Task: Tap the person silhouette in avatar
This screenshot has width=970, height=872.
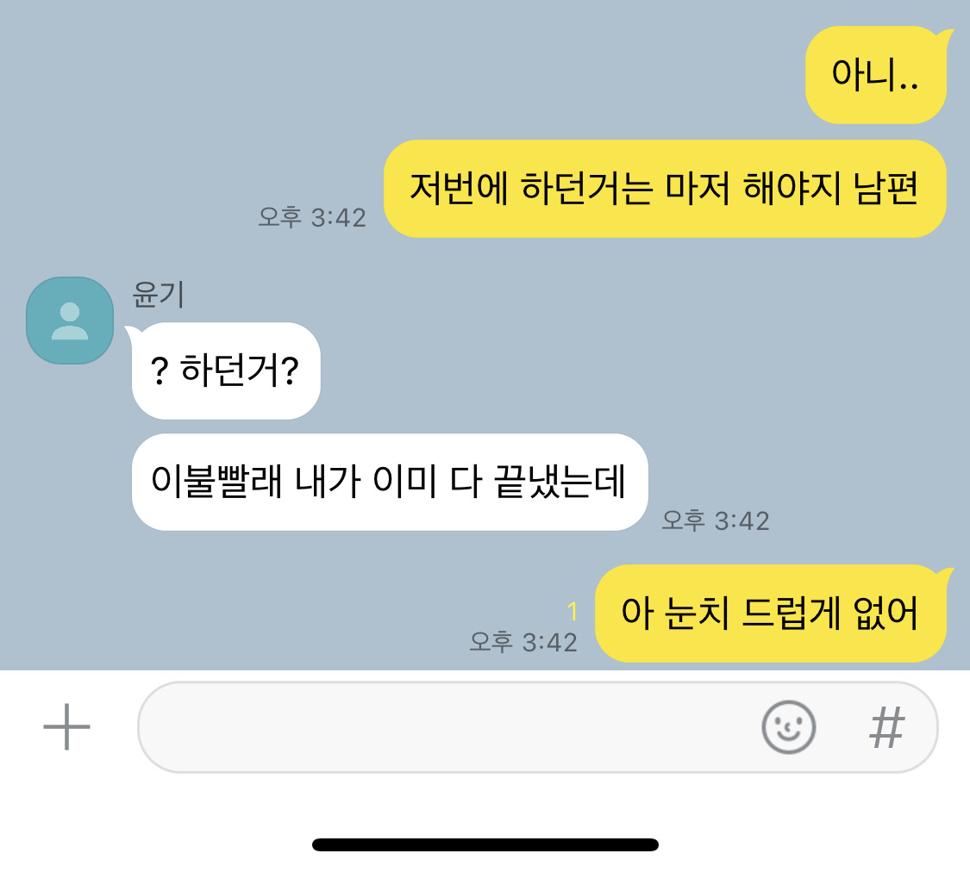Action: click(70, 321)
